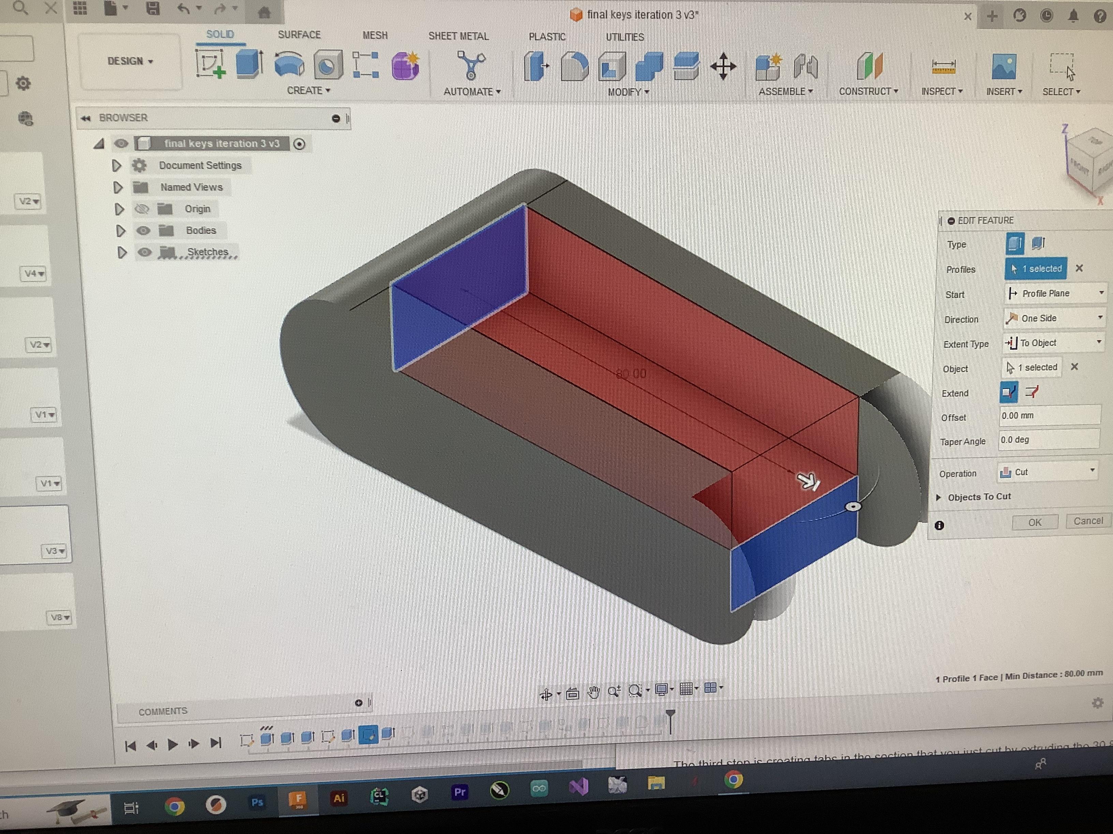Screen dimensions: 1113x834
Task: Switch to the SHEET METAL tab
Action: tap(458, 36)
